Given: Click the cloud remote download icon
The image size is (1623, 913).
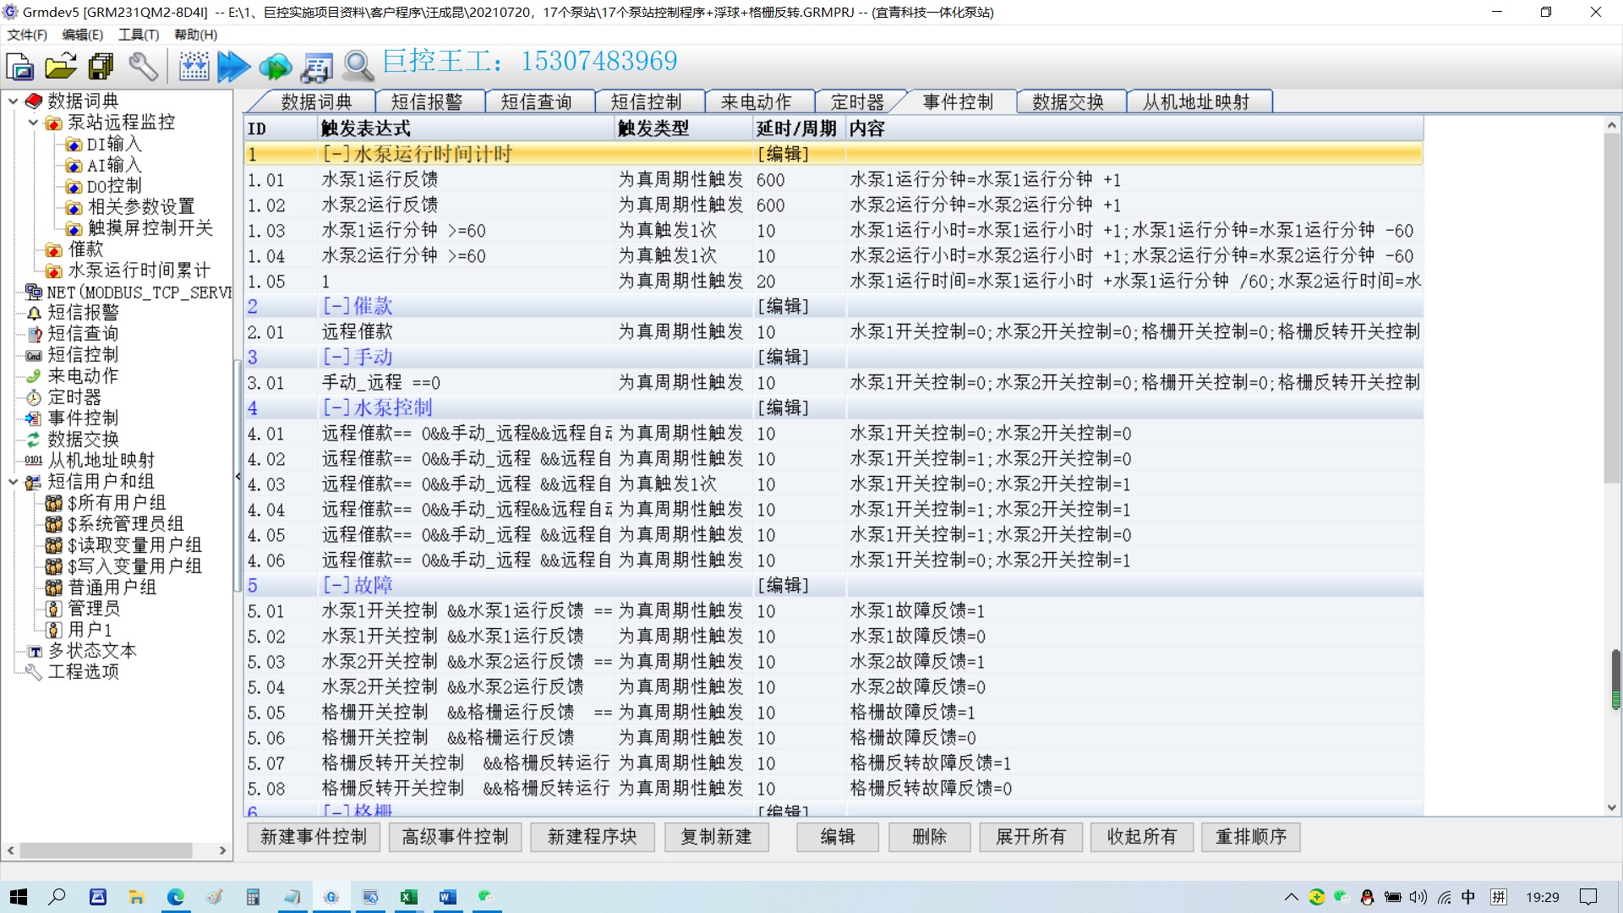Looking at the screenshot, I should [x=275, y=66].
